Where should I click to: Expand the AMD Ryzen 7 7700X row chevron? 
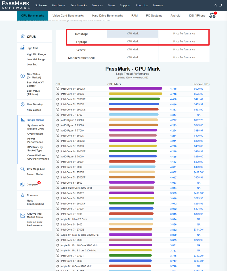click(58, 130)
